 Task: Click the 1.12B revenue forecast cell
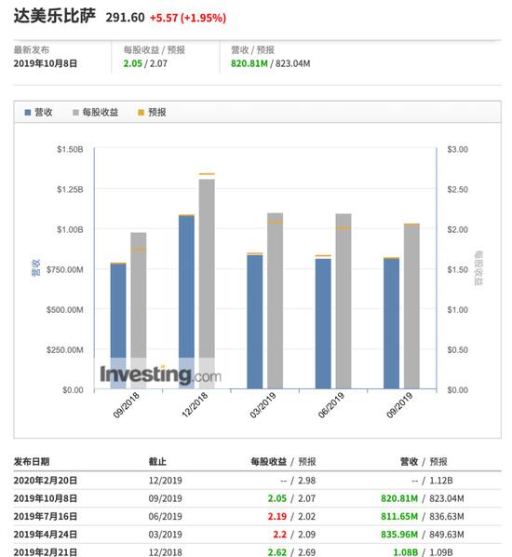(441, 481)
